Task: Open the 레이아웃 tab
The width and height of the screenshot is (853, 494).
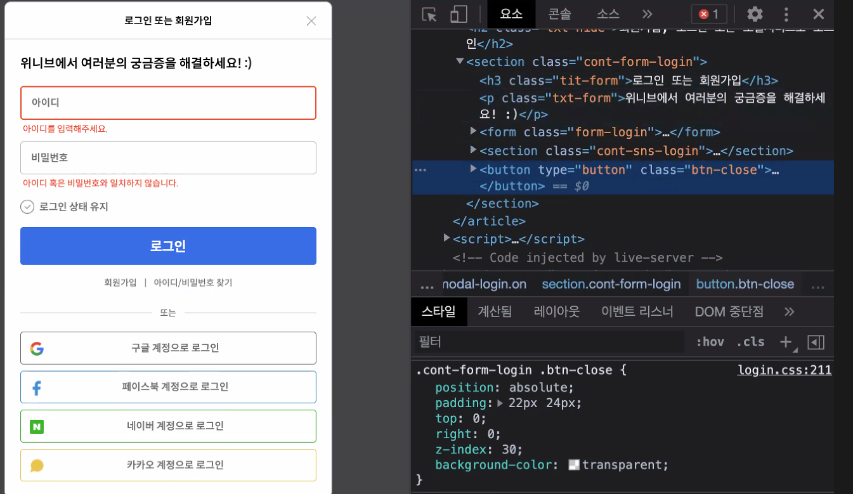Action: point(557,311)
